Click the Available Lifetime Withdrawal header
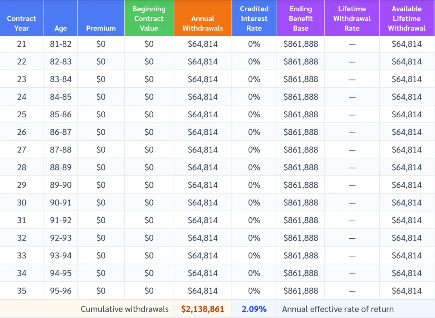The image size is (435, 318). coord(407,18)
